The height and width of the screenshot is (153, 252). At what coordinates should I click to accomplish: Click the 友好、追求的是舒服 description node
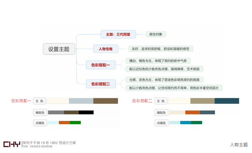point(161,49)
